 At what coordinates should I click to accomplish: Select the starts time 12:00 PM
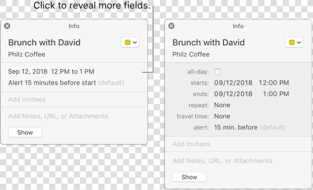pos(274,83)
